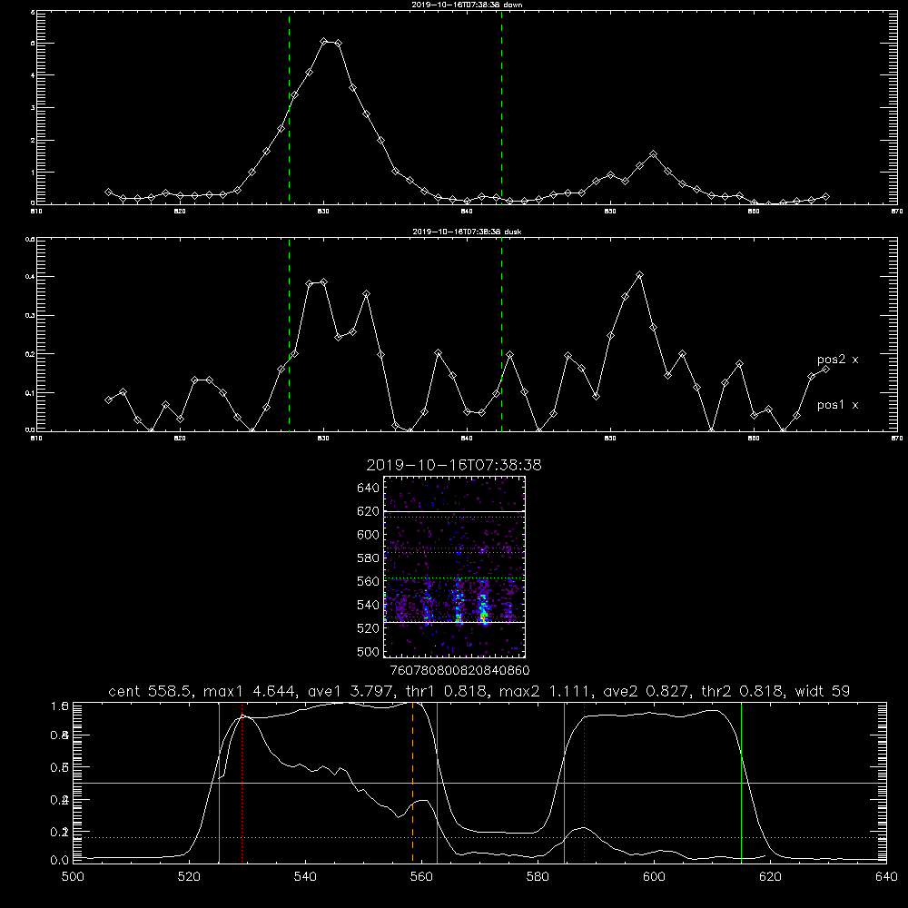Click the '560' x-axis label of bottom plot

coord(421,877)
